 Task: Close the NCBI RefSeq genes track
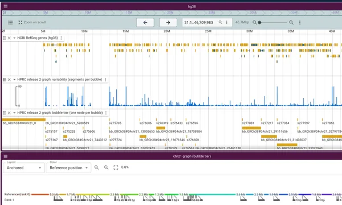[x=9, y=38]
